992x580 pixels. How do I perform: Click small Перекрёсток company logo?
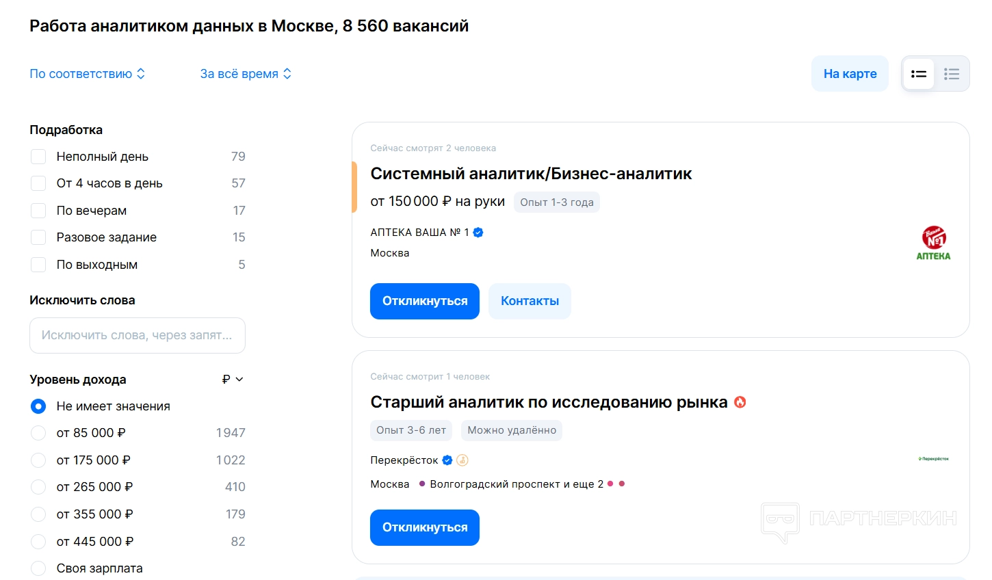(933, 459)
